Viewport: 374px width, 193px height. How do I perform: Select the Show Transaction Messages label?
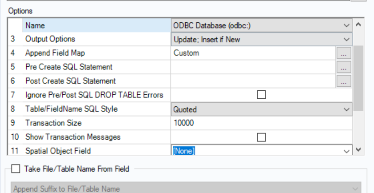(x=73, y=137)
